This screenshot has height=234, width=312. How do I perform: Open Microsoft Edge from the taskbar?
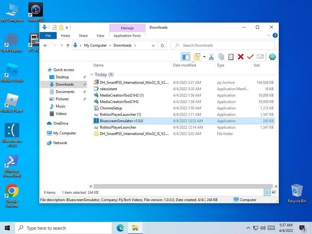(x=120, y=228)
